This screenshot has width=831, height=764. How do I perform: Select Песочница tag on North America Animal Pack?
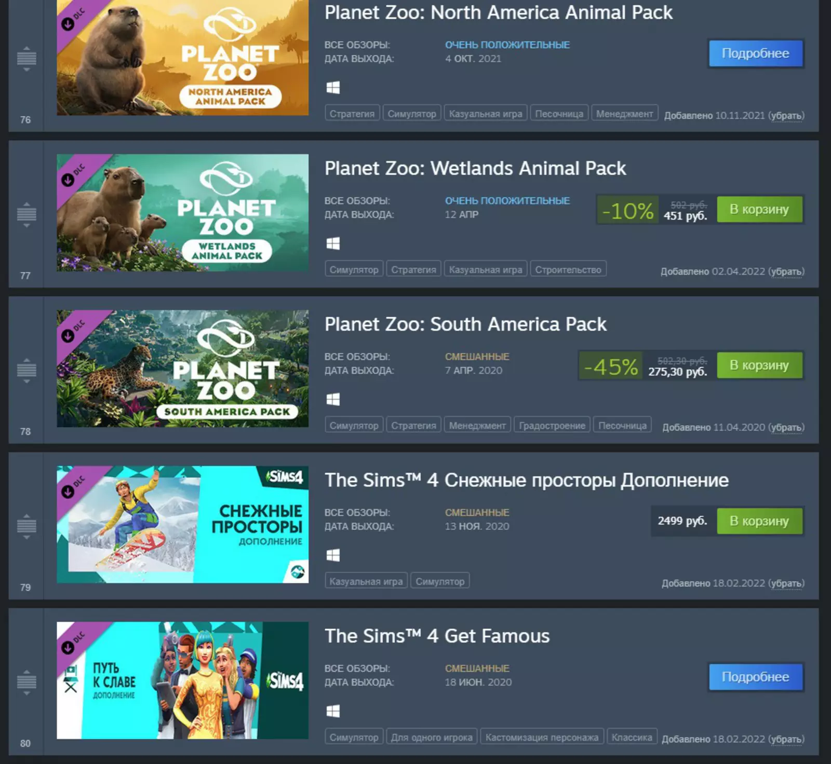[x=559, y=114]
